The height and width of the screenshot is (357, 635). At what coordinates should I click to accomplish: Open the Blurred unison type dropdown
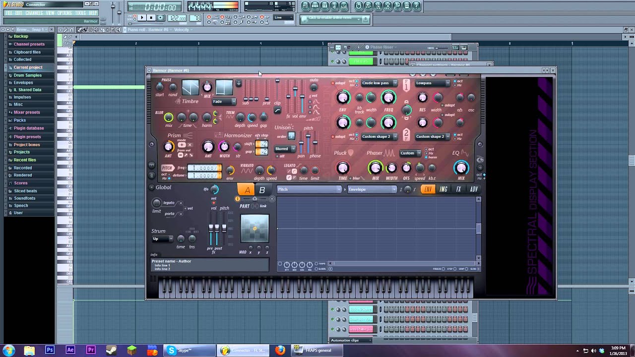pos(285,149)
